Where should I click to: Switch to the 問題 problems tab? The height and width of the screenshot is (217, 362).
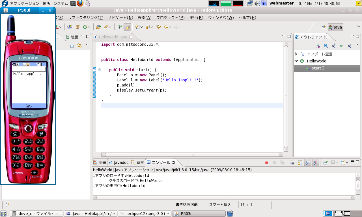[100, 162]
